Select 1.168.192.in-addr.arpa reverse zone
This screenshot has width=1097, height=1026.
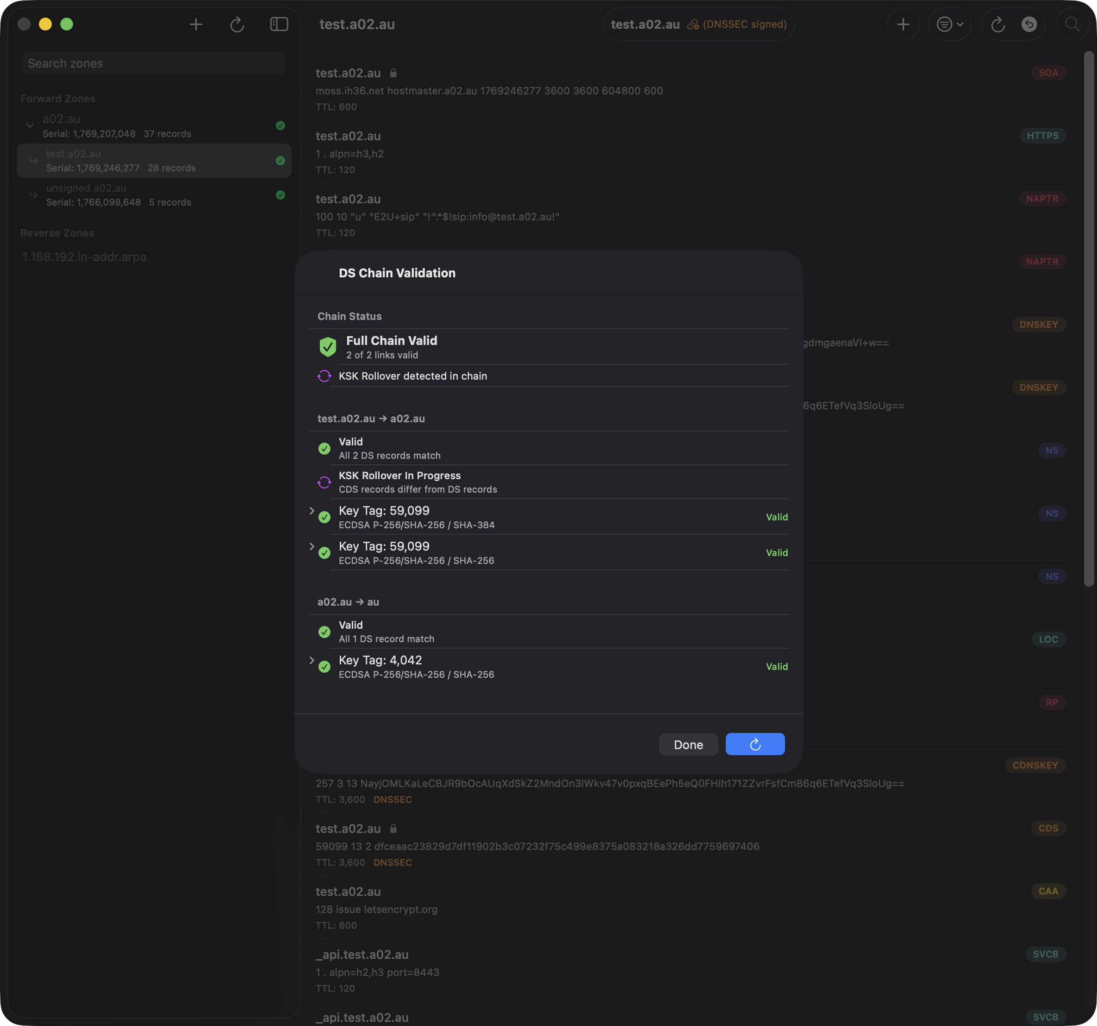pyautogui.click(x=84, y=256)
